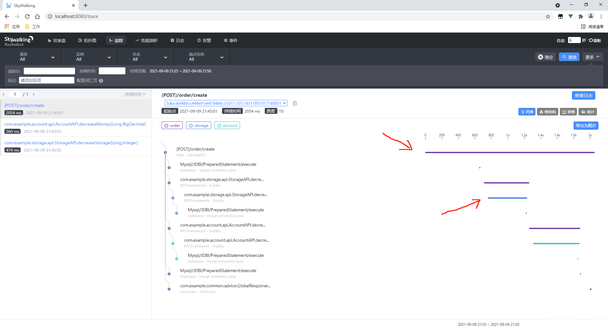Click the 查看日志 view logs button

point(584,96)
